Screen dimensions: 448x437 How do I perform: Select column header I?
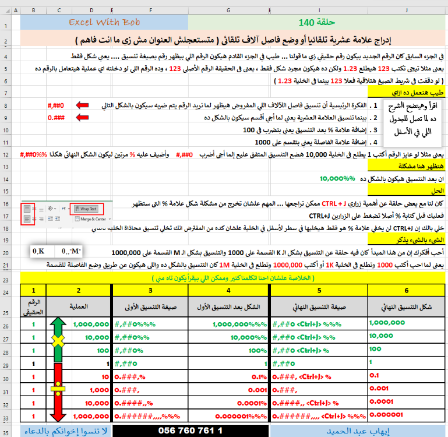click(319, 10)
